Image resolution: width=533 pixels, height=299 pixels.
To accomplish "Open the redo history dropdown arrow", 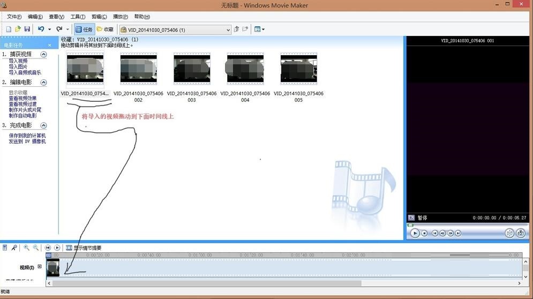I will (x=67, y=29).
